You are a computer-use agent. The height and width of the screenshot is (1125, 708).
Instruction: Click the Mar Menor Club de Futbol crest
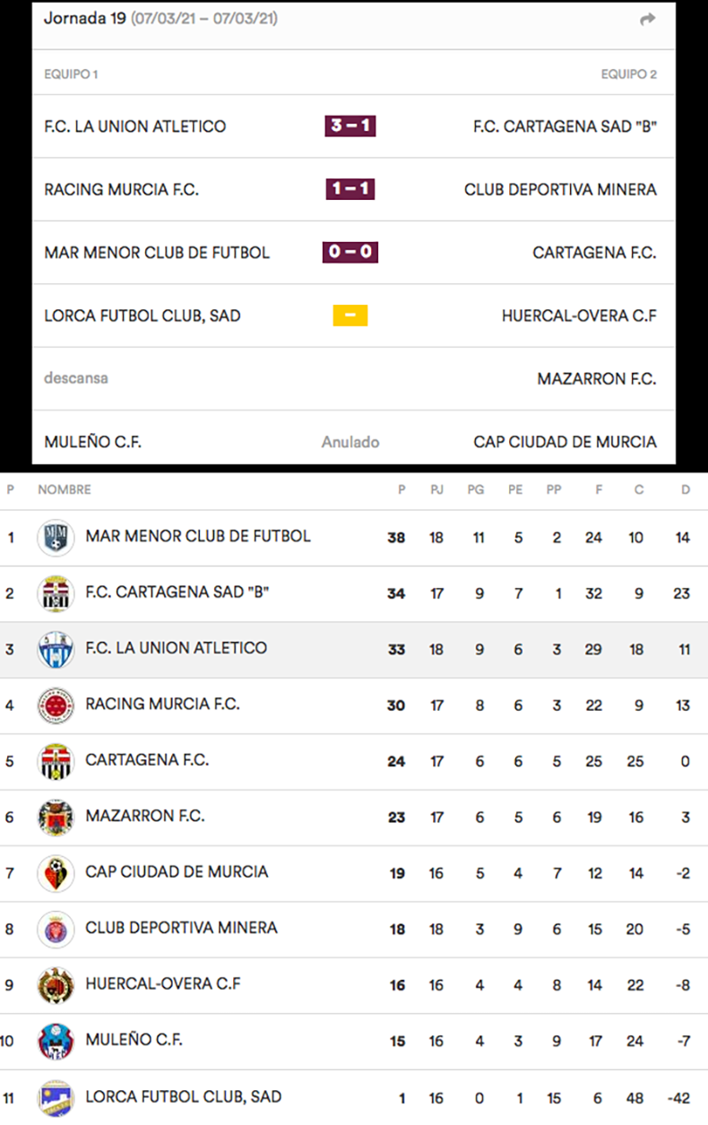[55, 538]
